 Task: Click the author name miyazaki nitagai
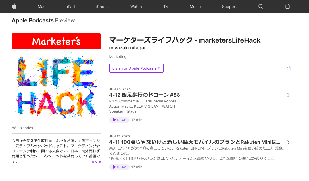(127, 48)
